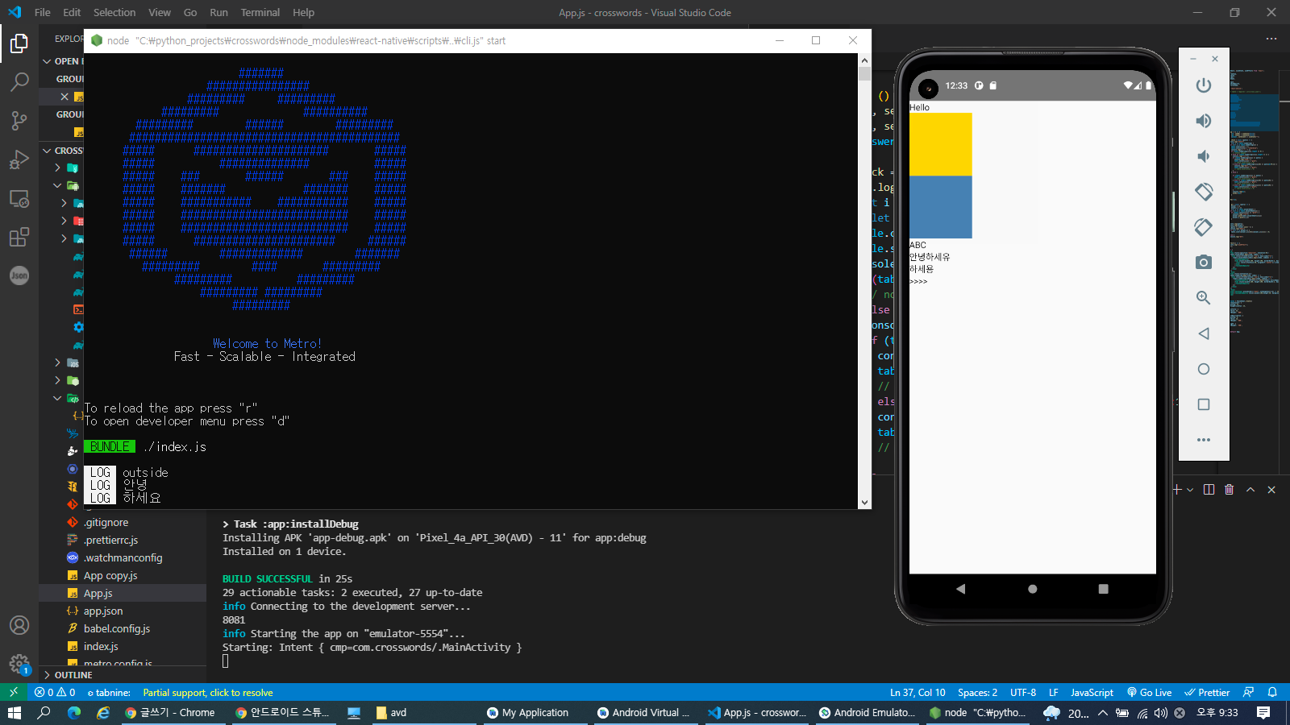This screenshot has width=1290, height=725.
Task: Open the Extensions view
Action: tap(19, 237)
